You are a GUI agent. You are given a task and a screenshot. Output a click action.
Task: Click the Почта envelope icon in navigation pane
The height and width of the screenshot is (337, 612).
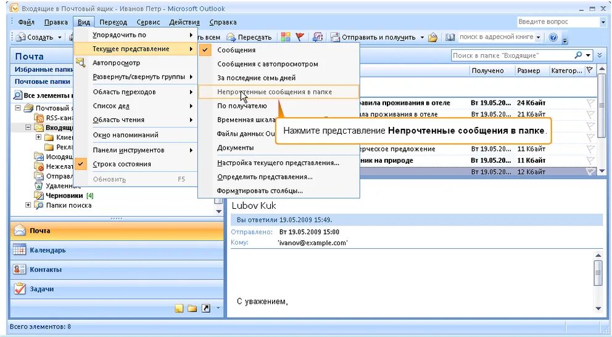(20, 230)
